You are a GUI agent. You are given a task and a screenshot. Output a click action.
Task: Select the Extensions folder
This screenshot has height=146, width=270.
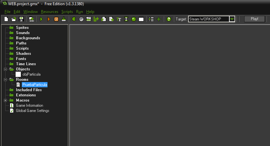pos(26,95)
